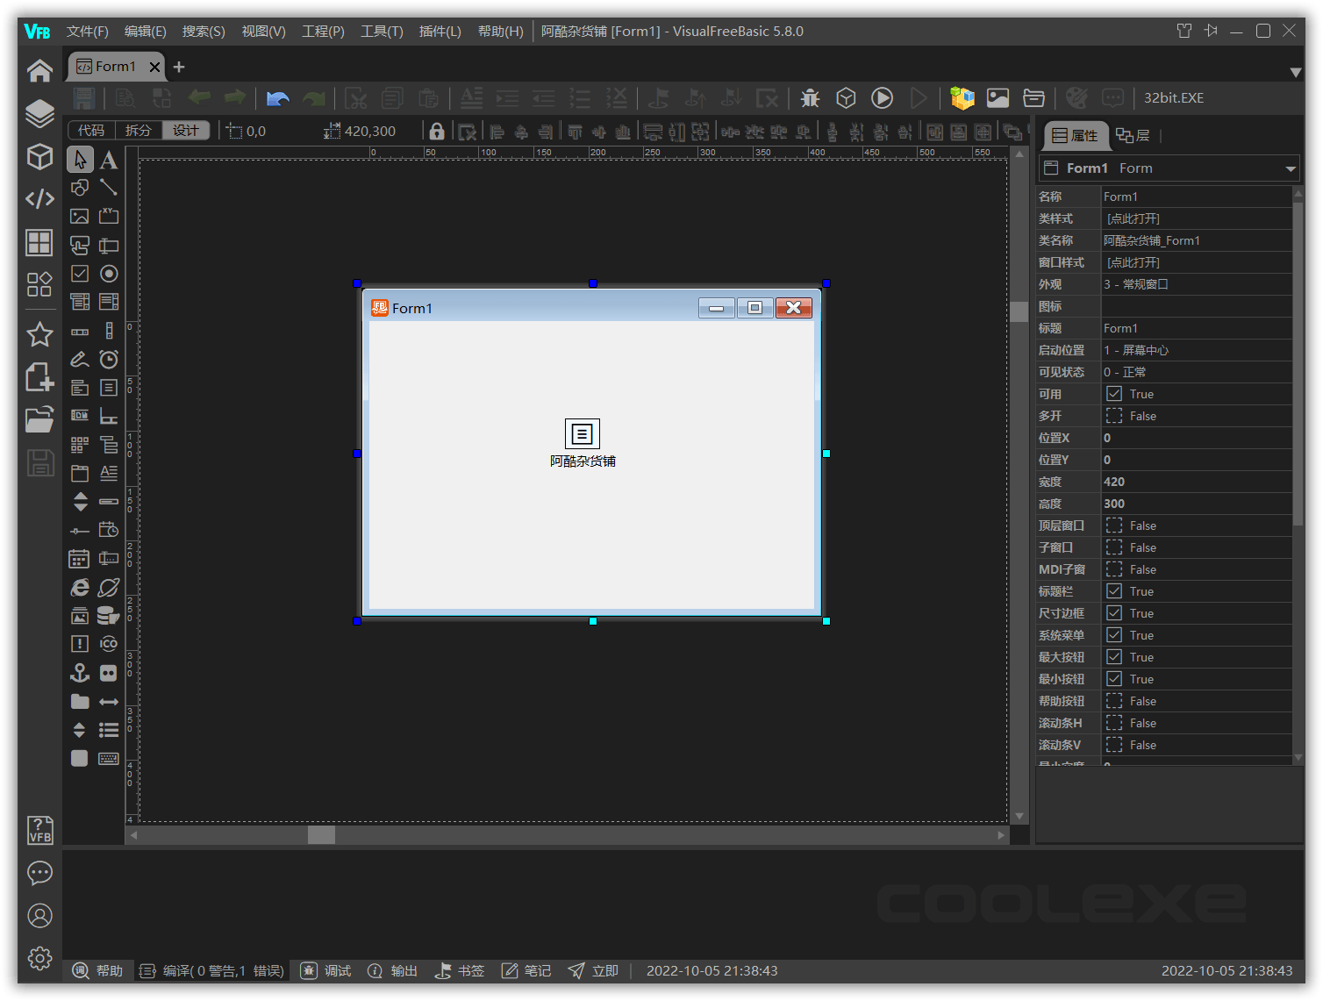Open the 工程(P) menu

point(322,31)
